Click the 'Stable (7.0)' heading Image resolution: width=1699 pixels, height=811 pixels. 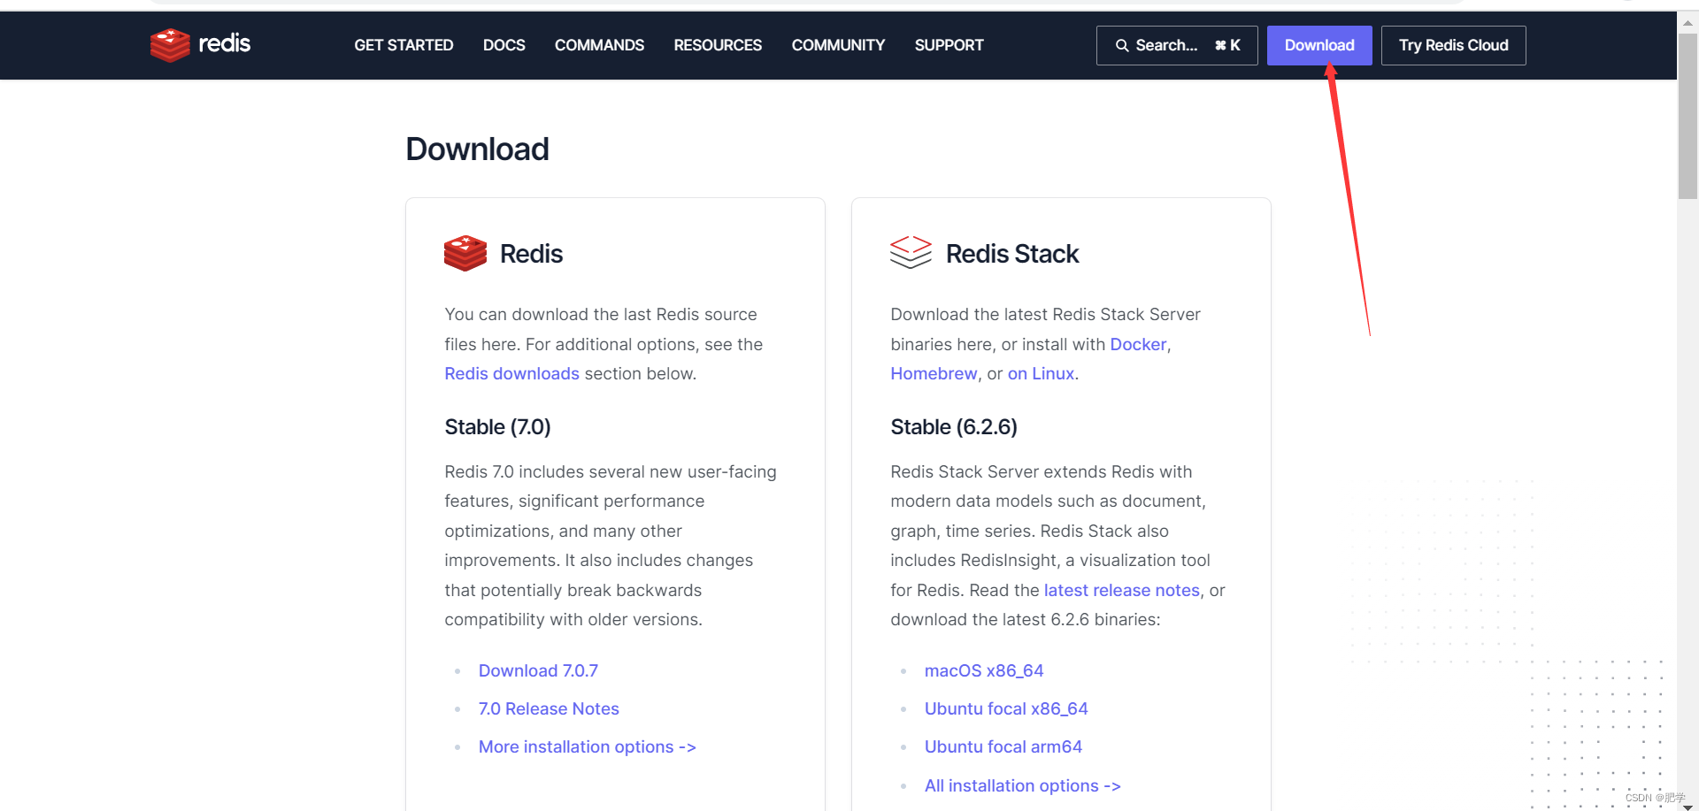pyautogui.click(x=497, y=426)
